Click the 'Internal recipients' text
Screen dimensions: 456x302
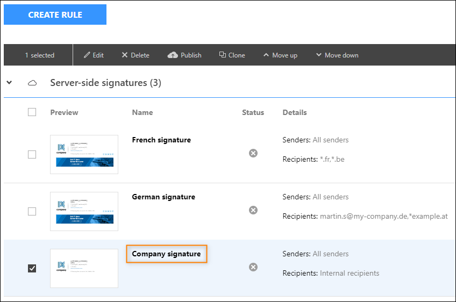[350, 273]
